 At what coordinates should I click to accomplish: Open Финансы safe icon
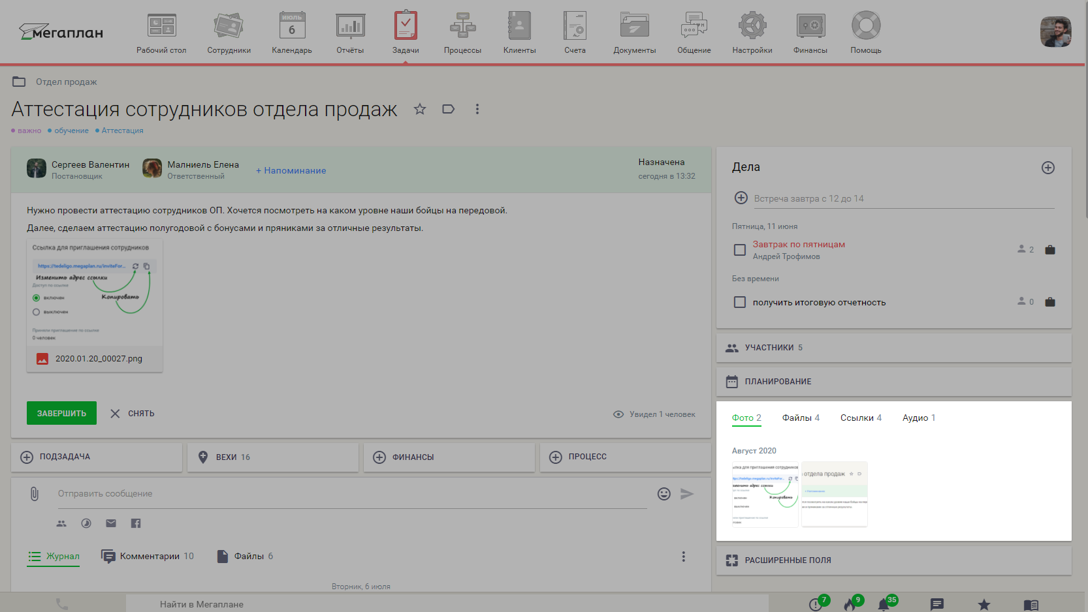(810, 26)
